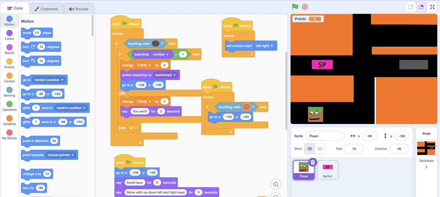440x197 pixels.
Task: Zoom in on the code workspace
Action: 276,184
